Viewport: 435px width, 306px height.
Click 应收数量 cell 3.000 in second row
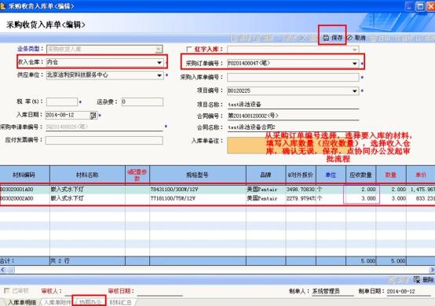pos(361,198)
